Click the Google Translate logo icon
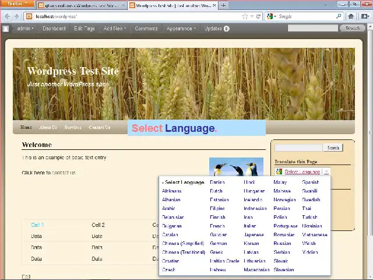Viewport: 373px width, 280px height. 279,171
